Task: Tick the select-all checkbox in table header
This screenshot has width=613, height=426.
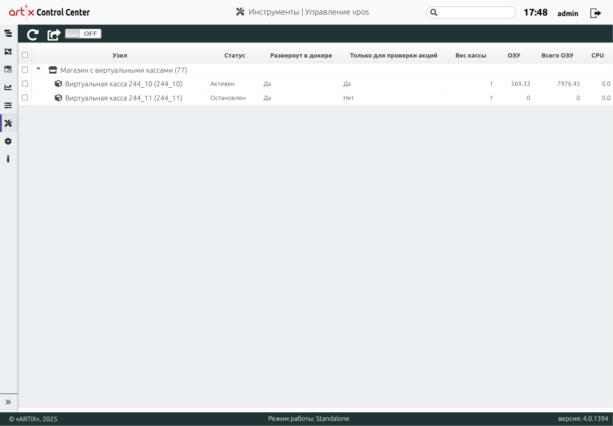Action: click(x=25, y=55)
